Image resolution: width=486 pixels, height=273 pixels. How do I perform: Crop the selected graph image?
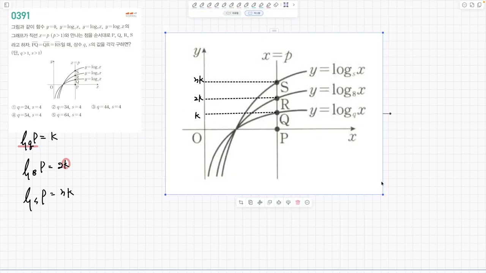241,202
